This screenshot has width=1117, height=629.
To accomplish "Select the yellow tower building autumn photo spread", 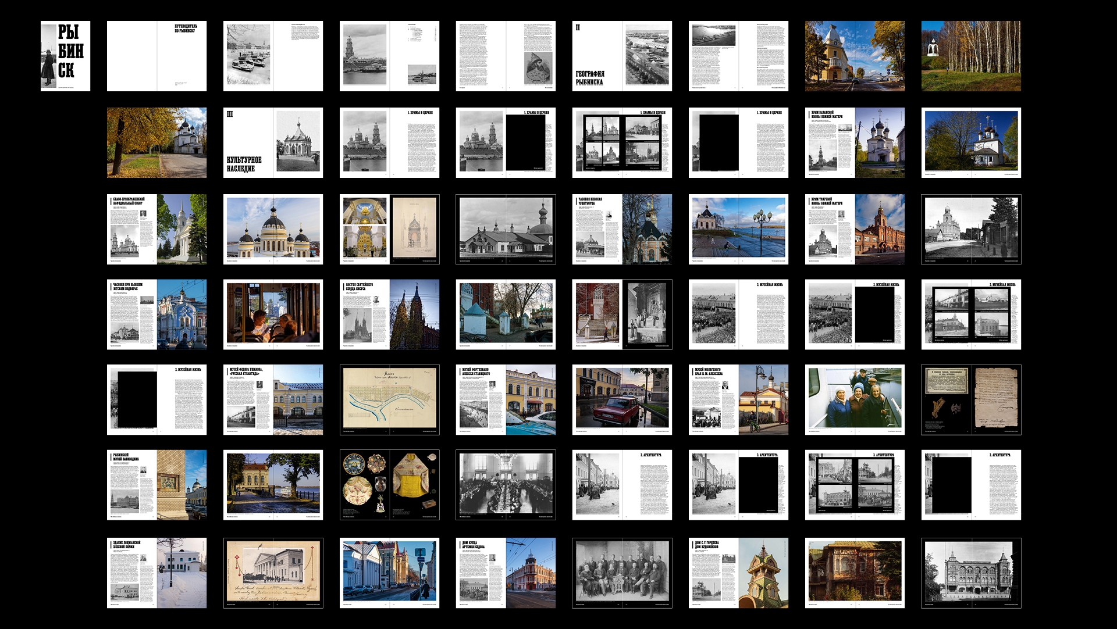I will (x=855, y=56).
